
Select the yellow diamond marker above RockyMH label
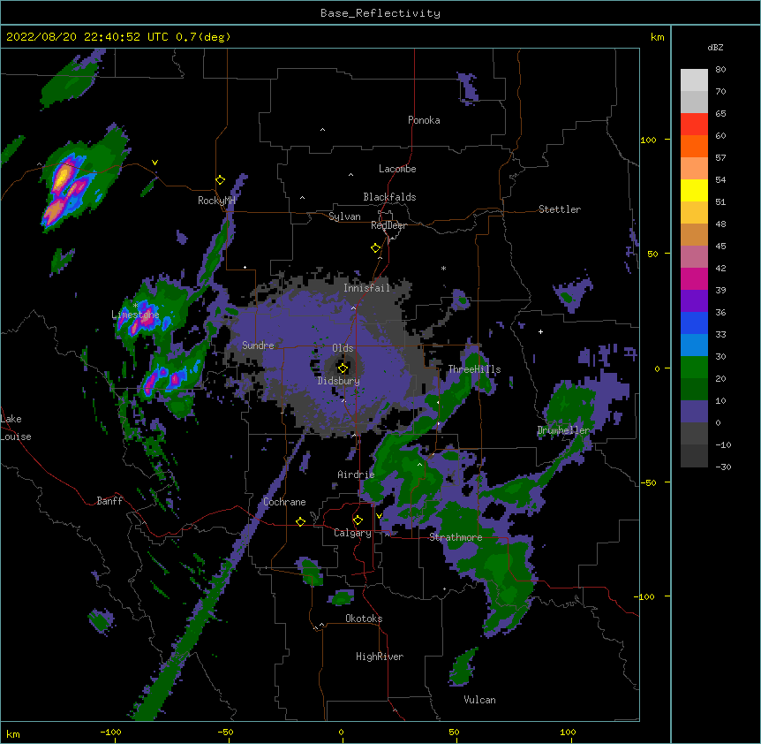tap(220, 179)
